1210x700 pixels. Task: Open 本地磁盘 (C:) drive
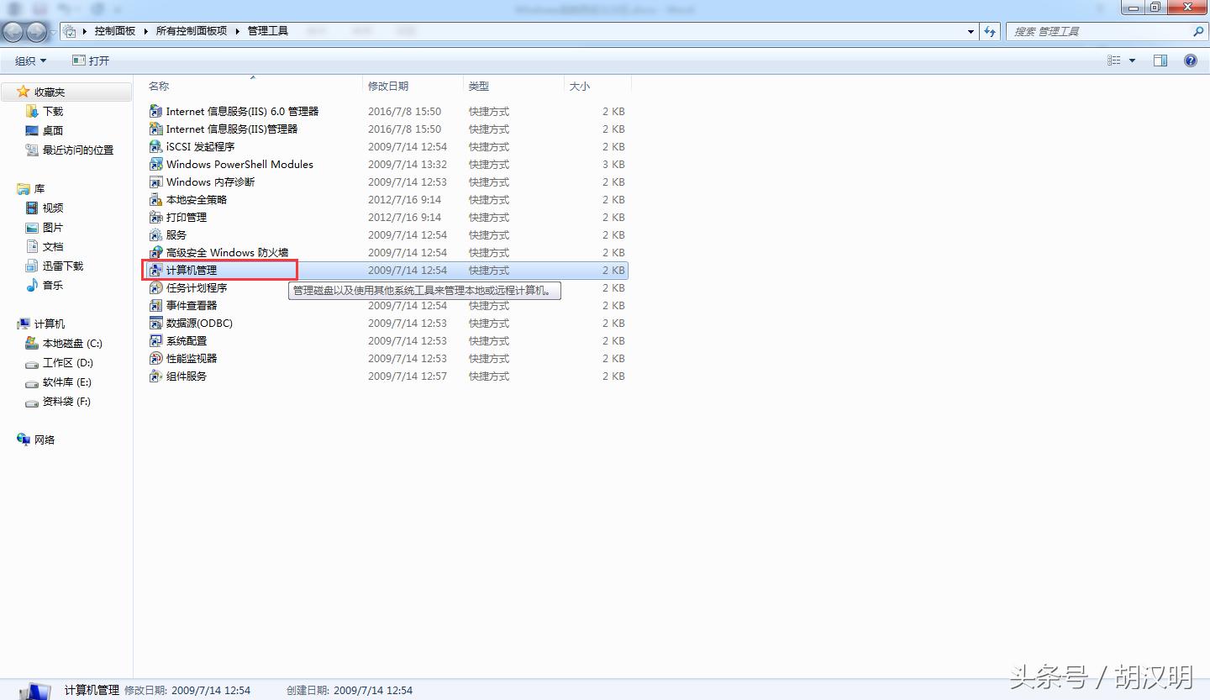(x=72, y=343)
